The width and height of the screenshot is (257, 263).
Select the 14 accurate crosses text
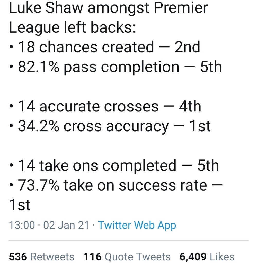coord(88,106)
